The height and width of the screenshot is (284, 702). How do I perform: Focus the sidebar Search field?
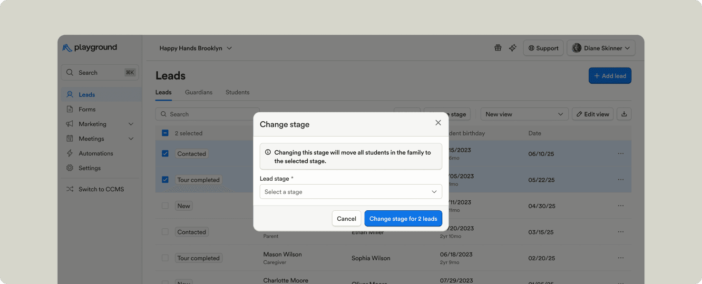pos(100,72)
